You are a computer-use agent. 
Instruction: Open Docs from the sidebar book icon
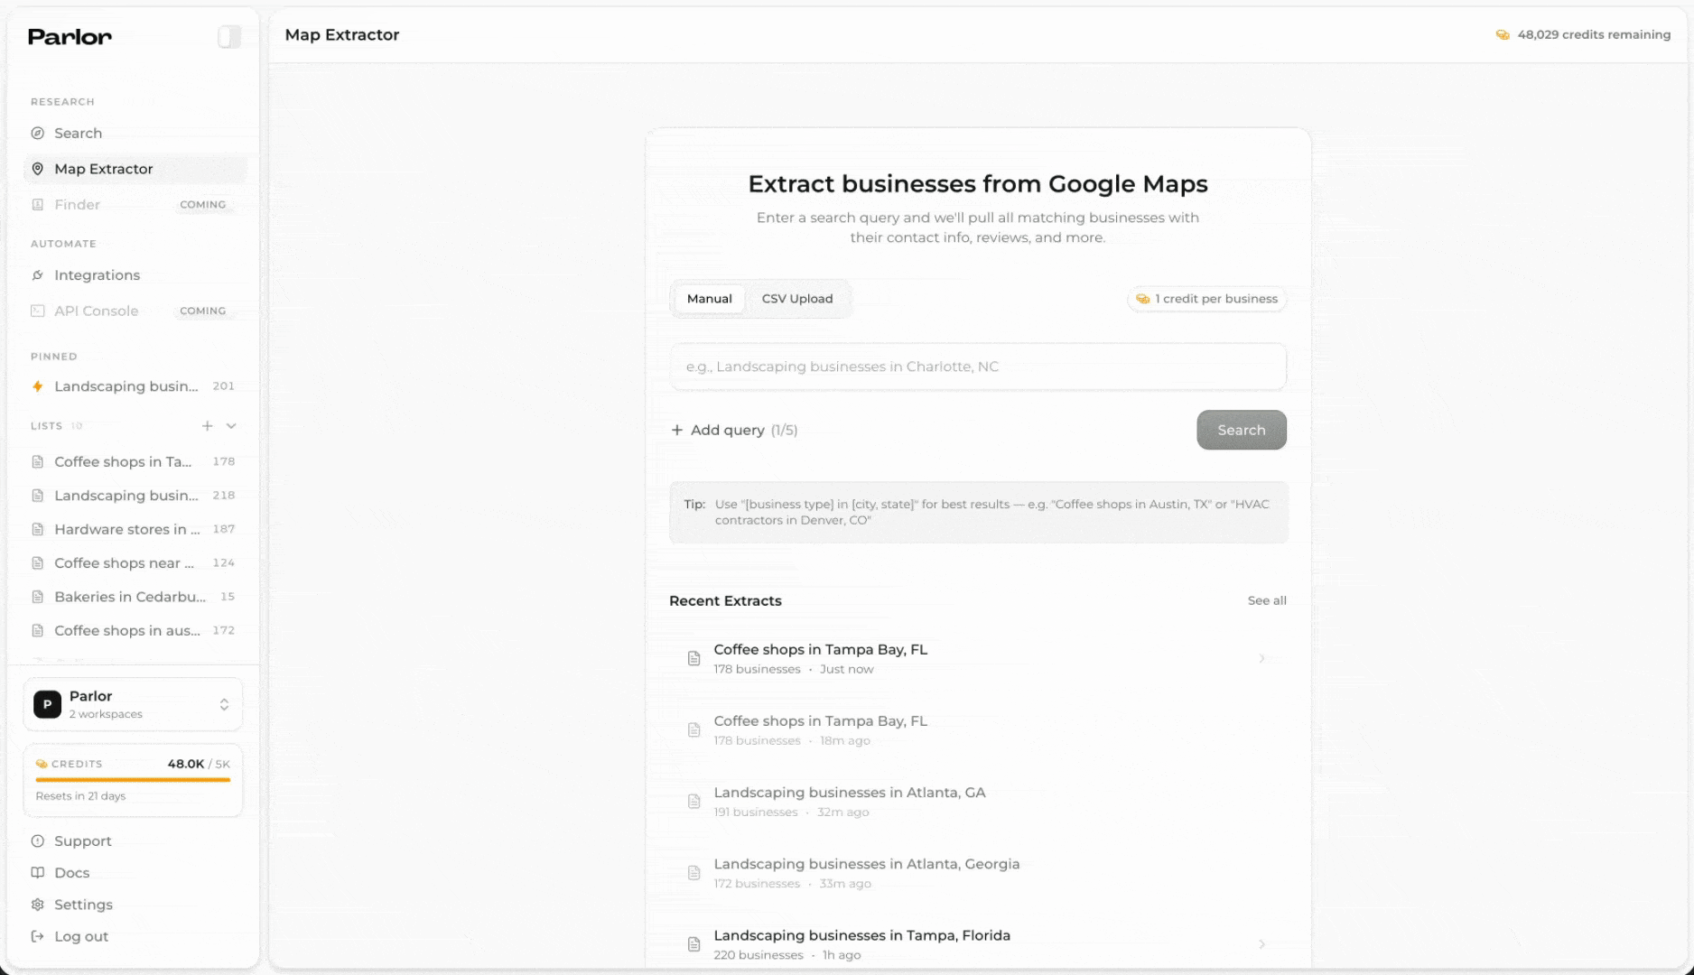[x=37, y=872]
